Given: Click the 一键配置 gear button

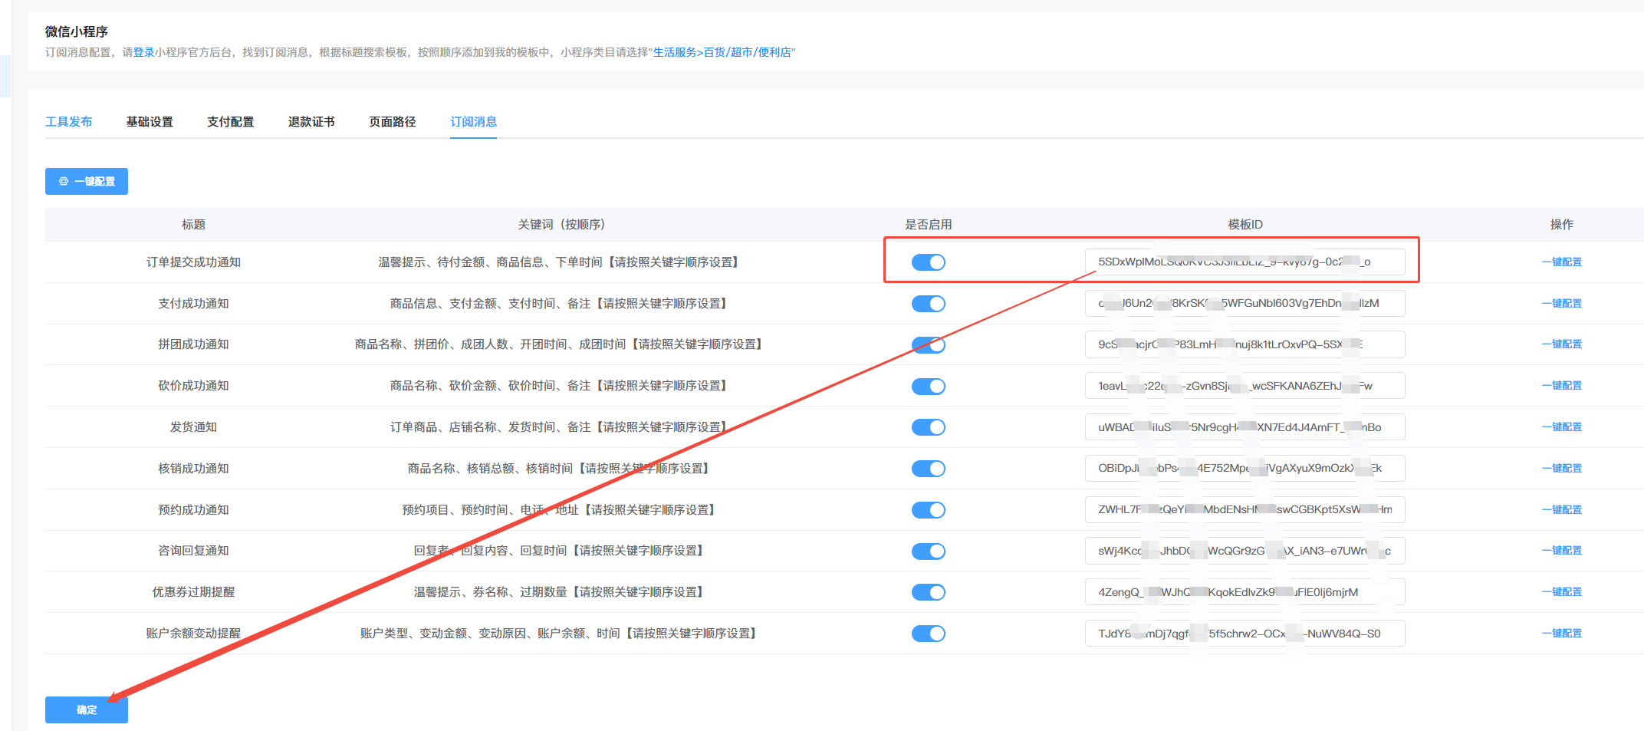Looking at the screenshot, I should coord(87,182).
